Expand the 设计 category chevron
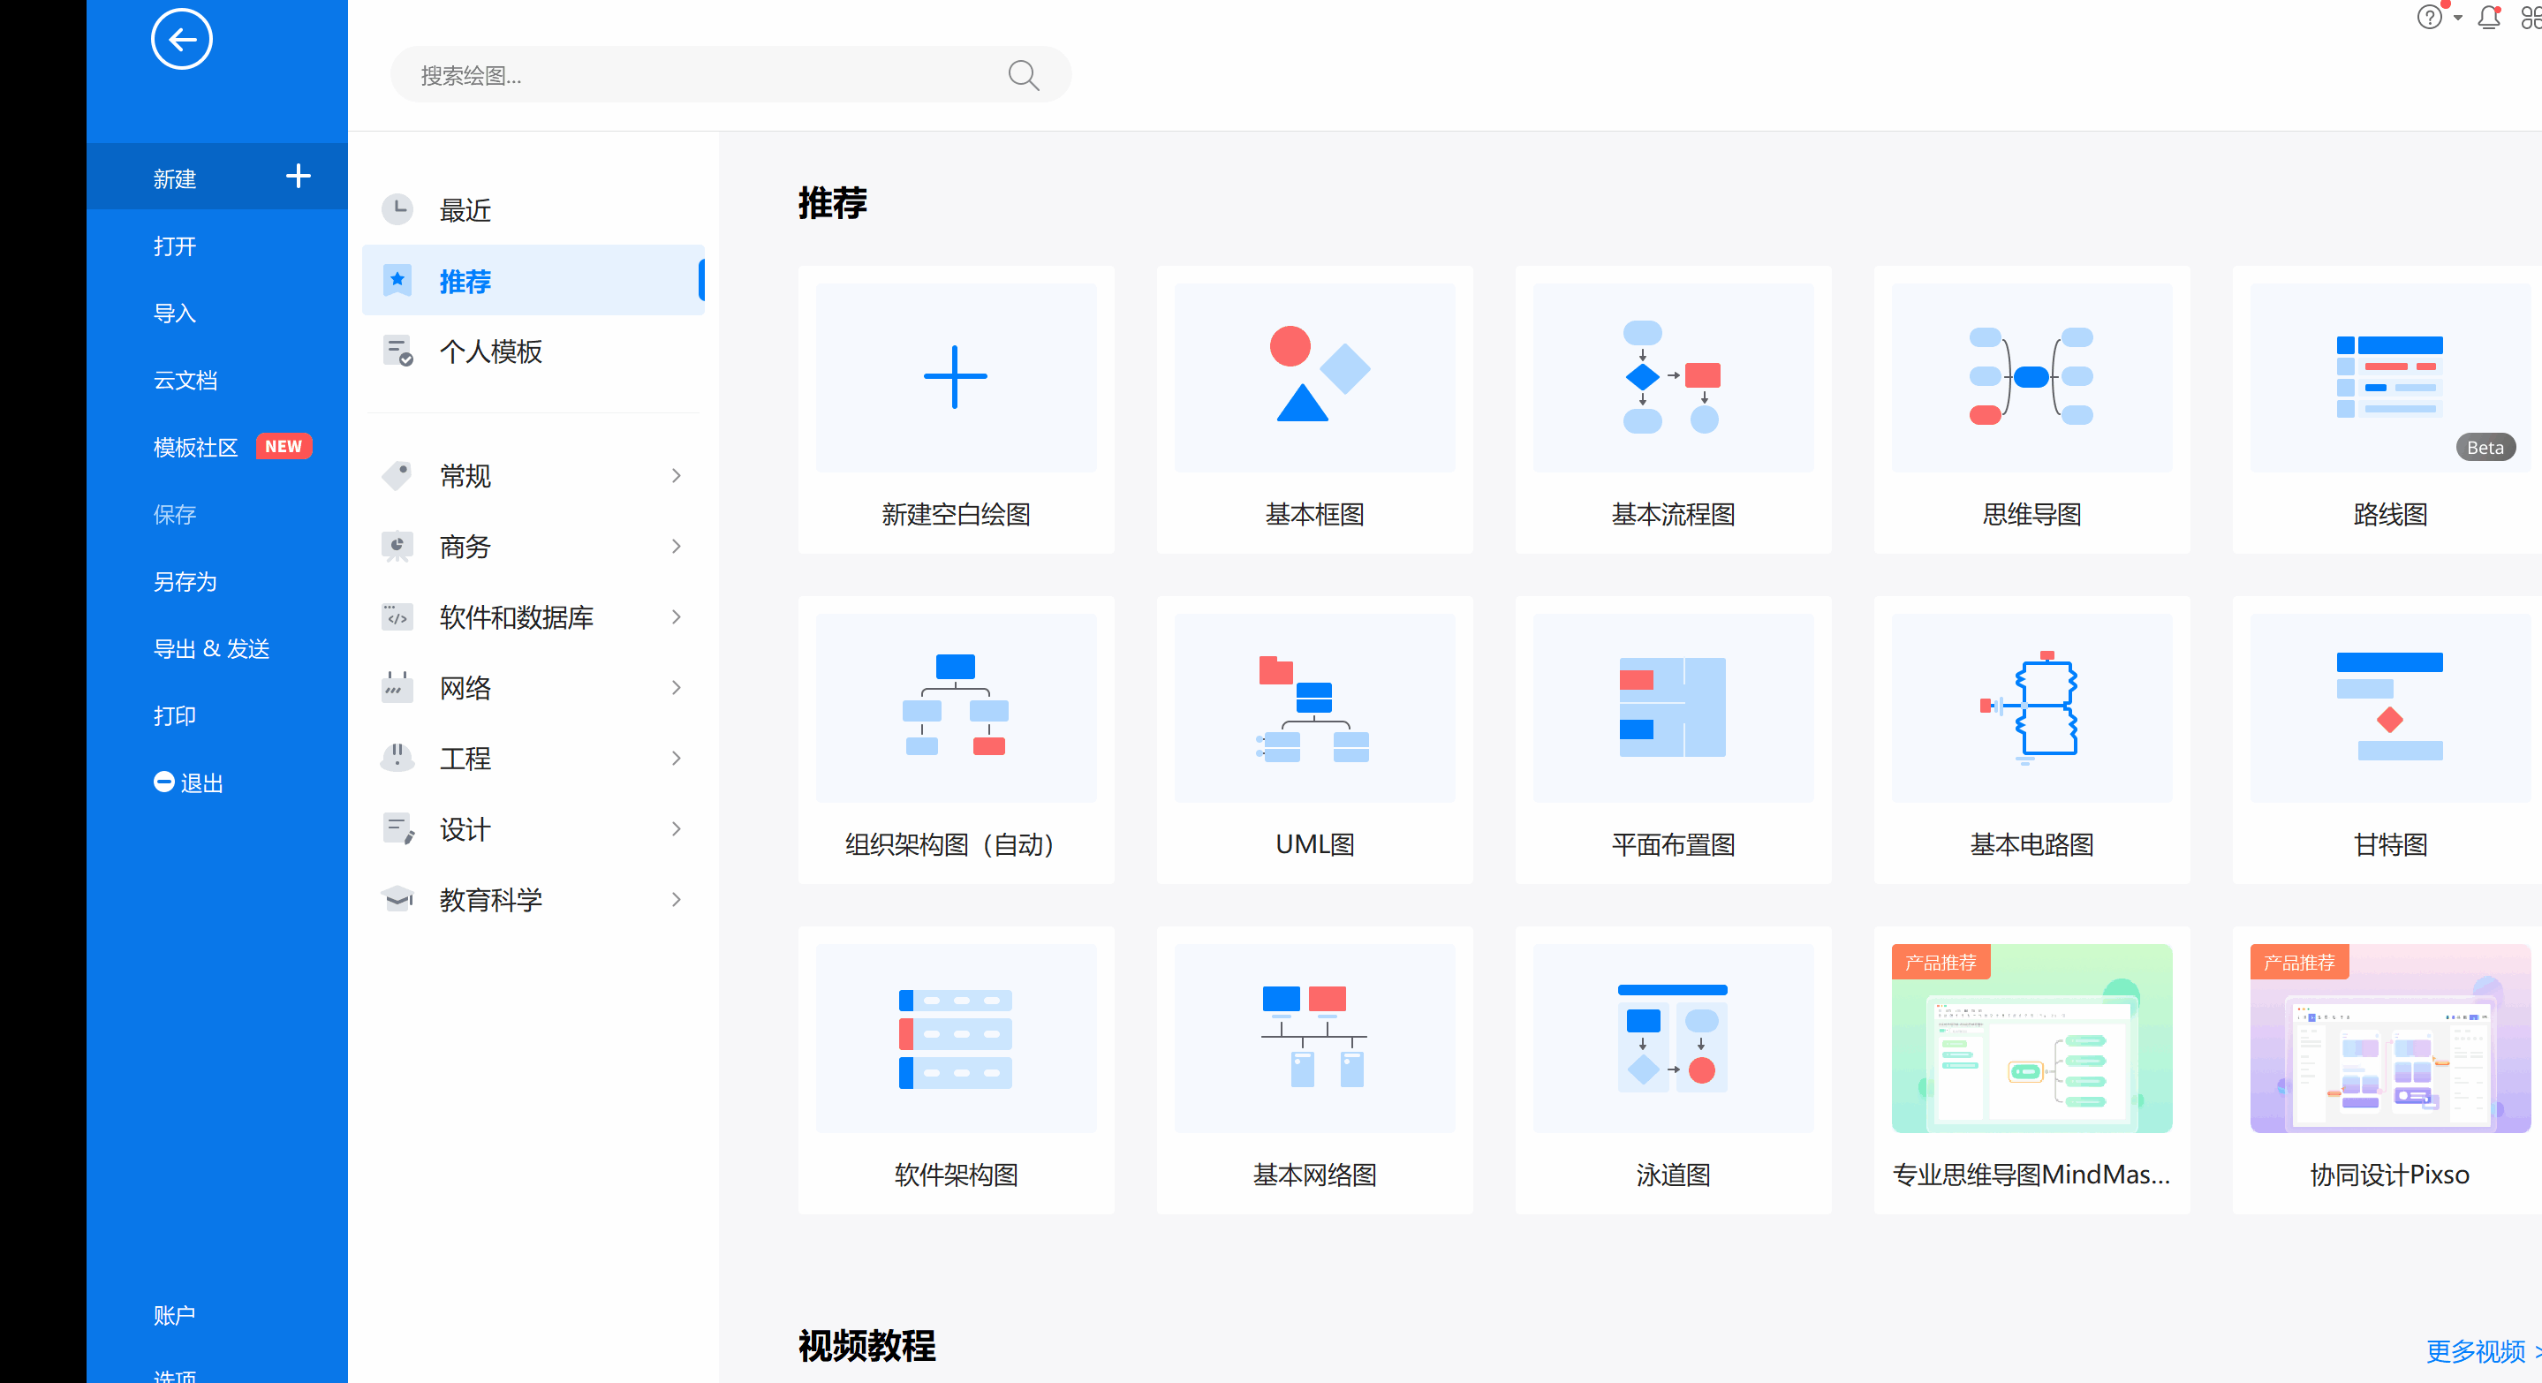This screenshot has height=1383, width=2542. coord(676,828)
